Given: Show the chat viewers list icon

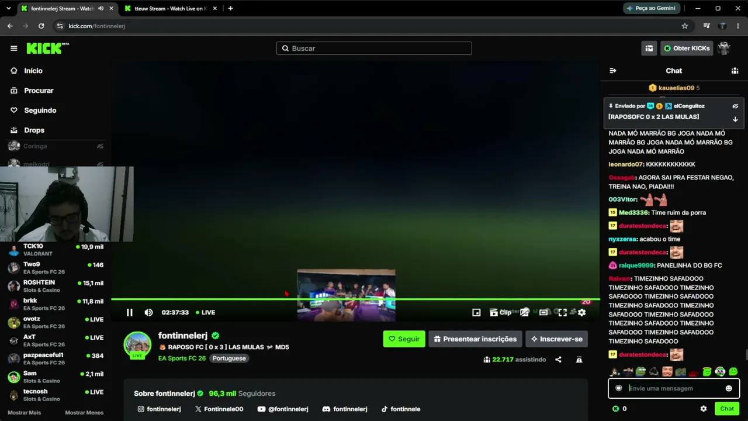Looking at the screenshot, I should tap(735, 71).
